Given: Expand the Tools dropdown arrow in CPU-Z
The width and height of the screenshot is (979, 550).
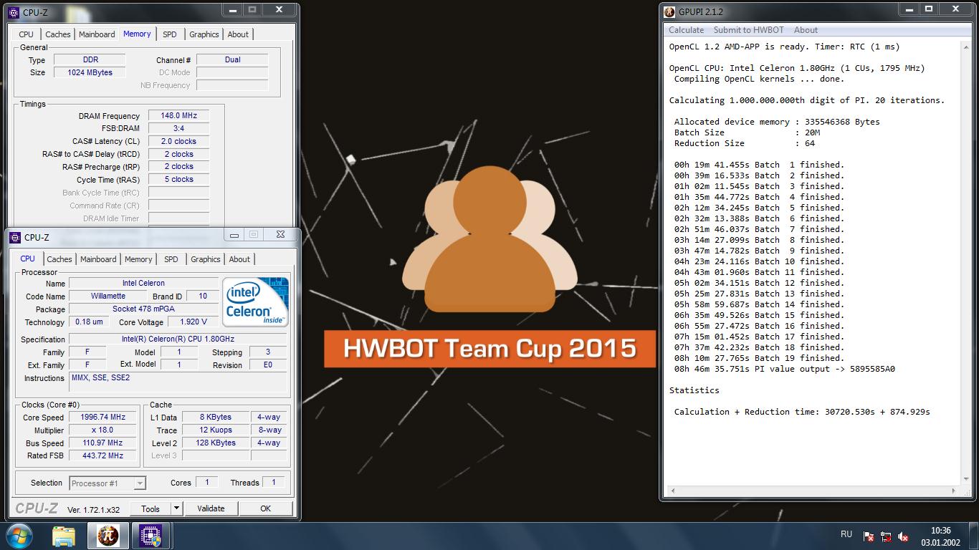Looking at the screenshot, I should 177,508.
